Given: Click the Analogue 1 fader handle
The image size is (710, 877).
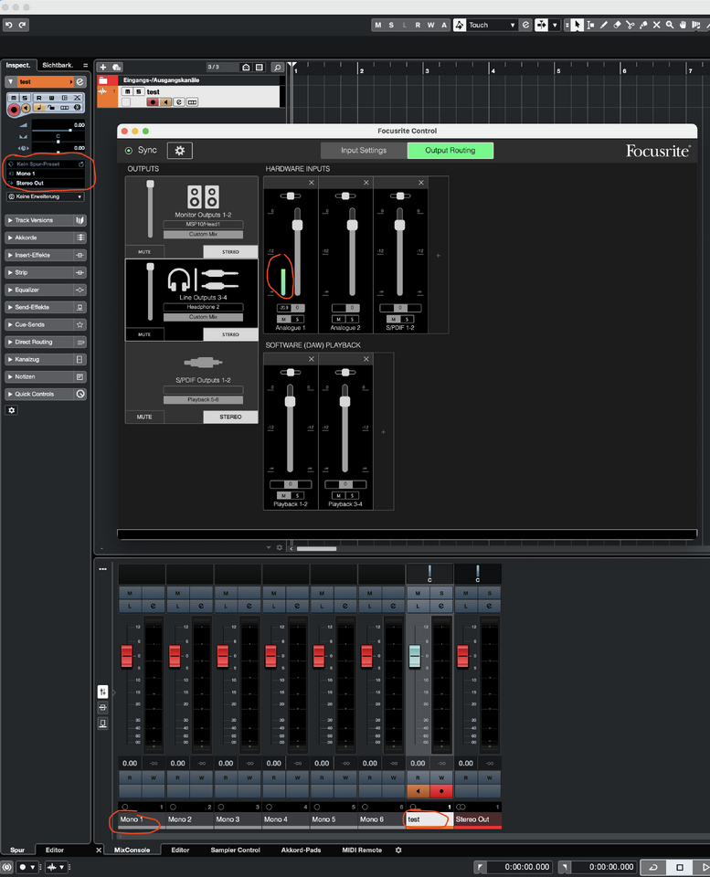Looking at the screenshot, I should (x=298, y=225).
